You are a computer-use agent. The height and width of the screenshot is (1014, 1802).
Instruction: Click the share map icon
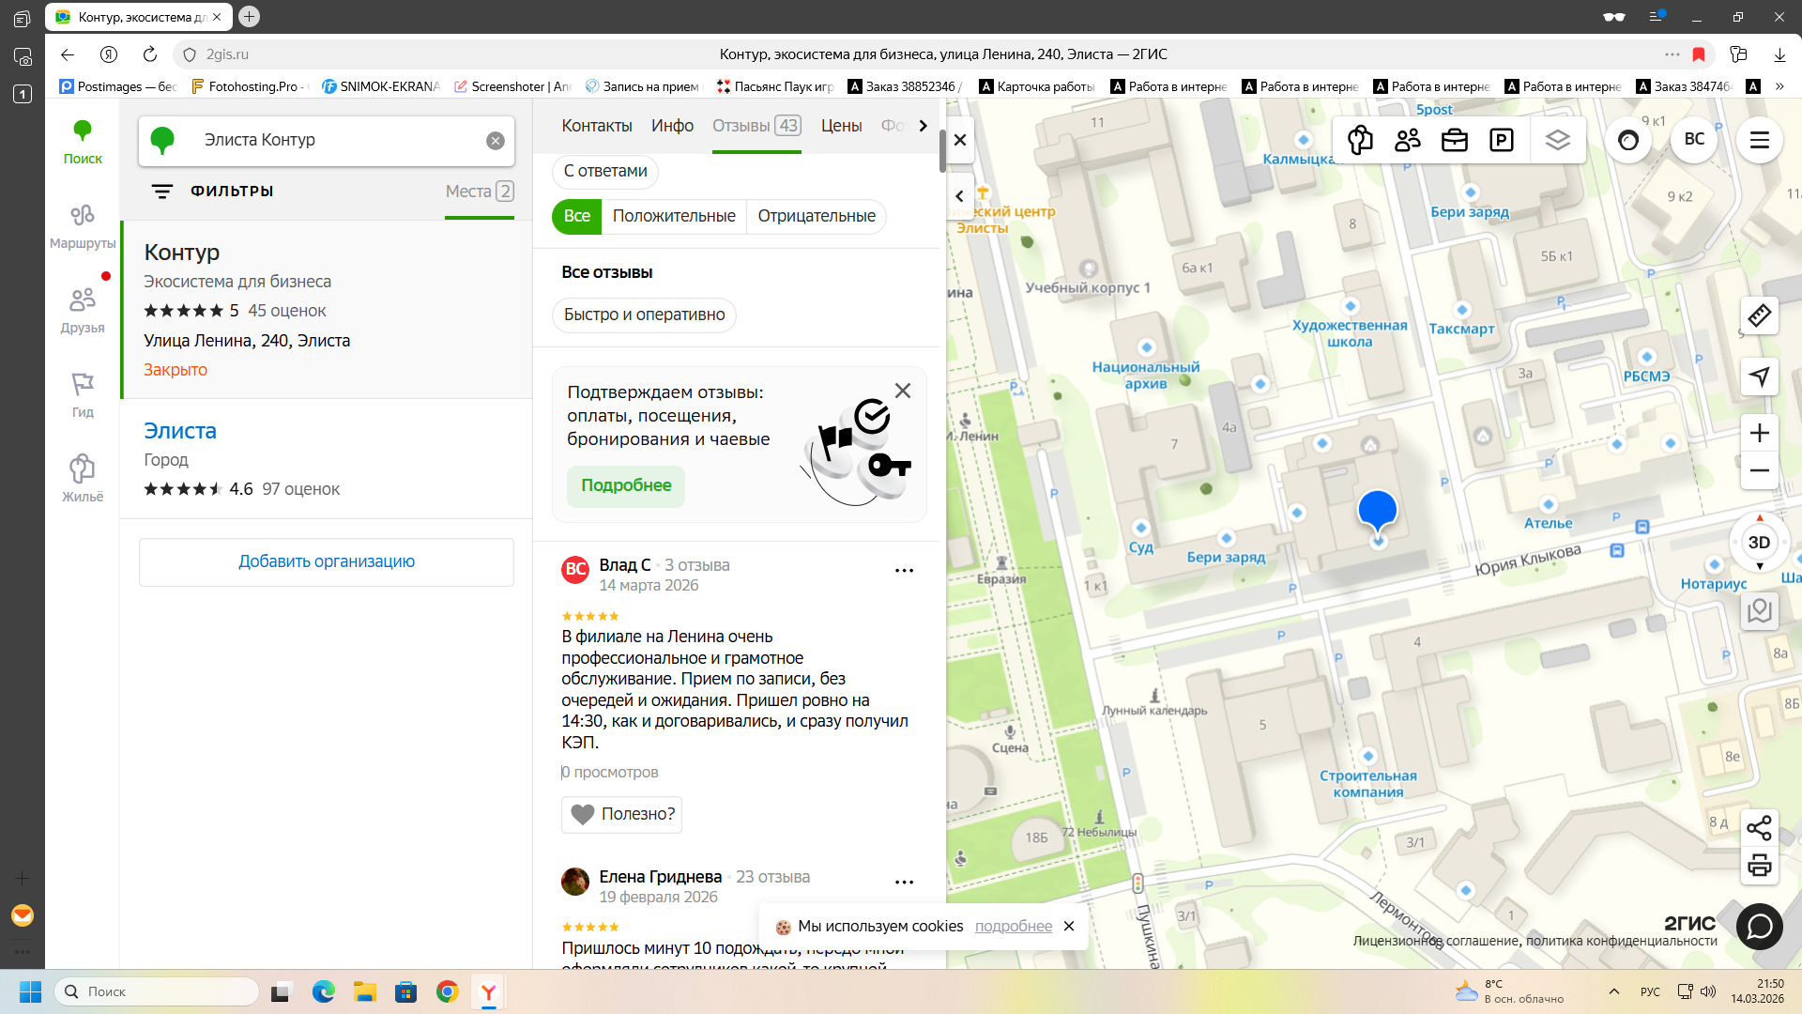point(1759,828)
